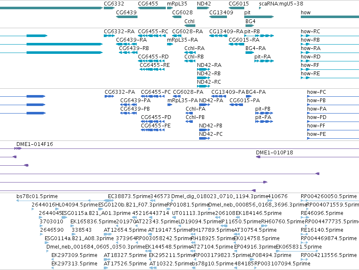Click the gene bar under the pit label
The height and width of the screenshot is (270, 359).
click(259, 17)
